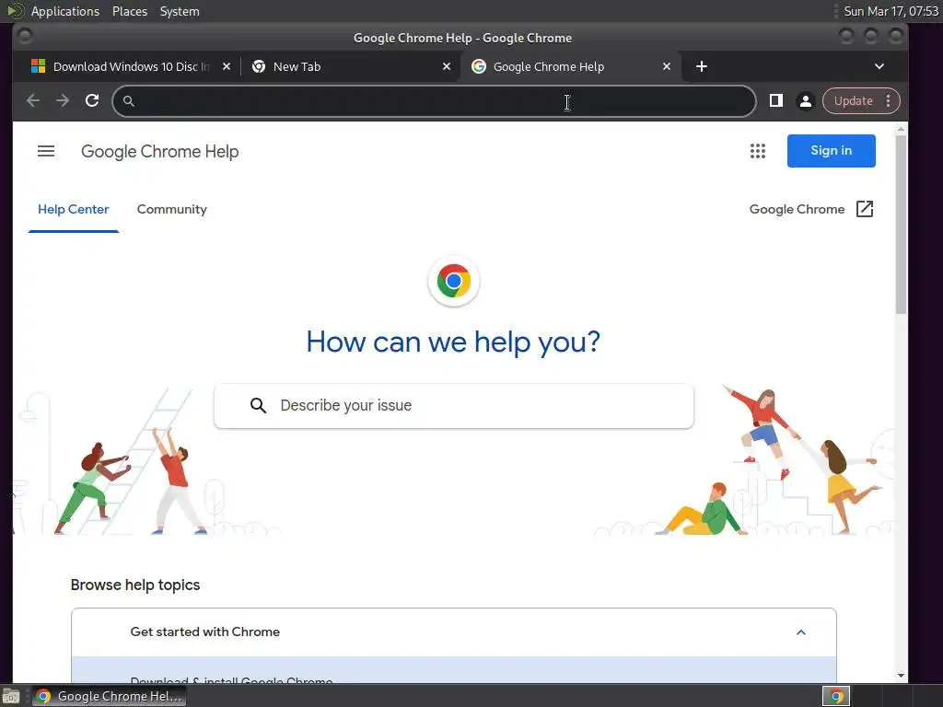The height and width of the screenshot is (707, 943).
Task: Click inside the URL address bar
Action: point(433,101)
